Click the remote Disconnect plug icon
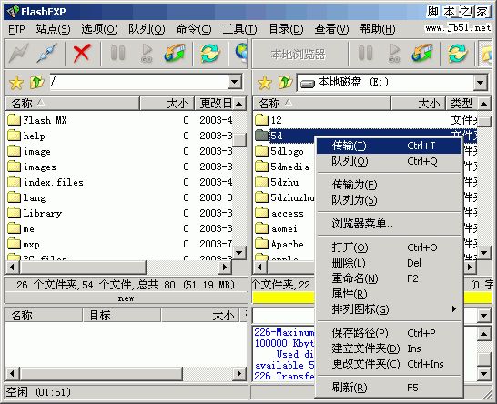Viewport: 497px width, 404px height. point(47,54)
